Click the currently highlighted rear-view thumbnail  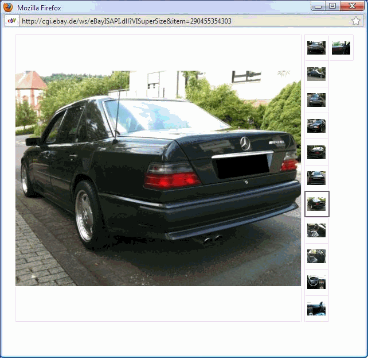click(x=316, y=204)
